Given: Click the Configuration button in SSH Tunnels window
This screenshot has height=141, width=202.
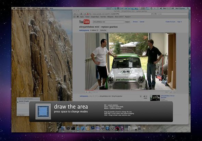Looking at the screenshot, I should coord(21,115).
